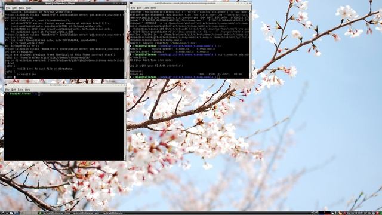Image resolution: width=382 pixels, height=215 pixels.
Task: Open Edit menu in the ~/linux gdb terminal
Action: [x=14, y=8]
